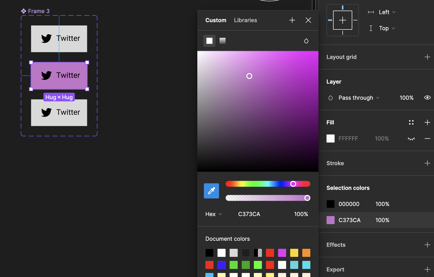Click the Export section heading
Image resolution: width=434 pixels, height=277 pixels.
tap(335, 269)
